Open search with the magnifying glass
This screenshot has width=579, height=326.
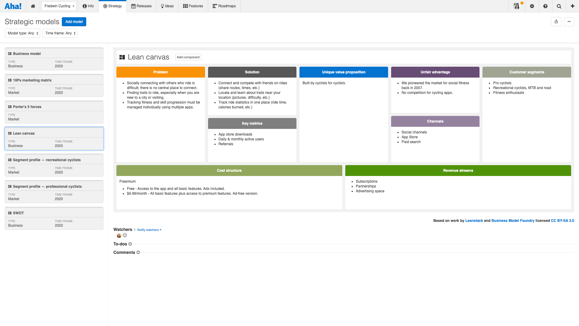559,6
